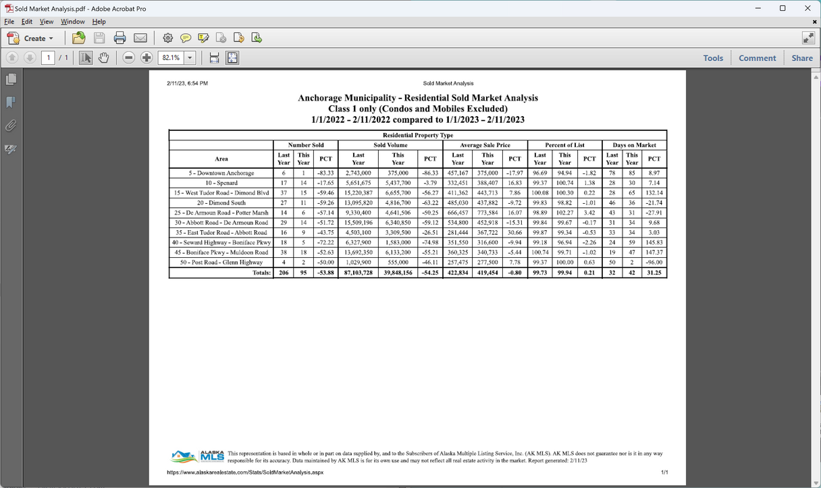
Task: Open the Attachments paperclip panel
Action: pos(10,126)
